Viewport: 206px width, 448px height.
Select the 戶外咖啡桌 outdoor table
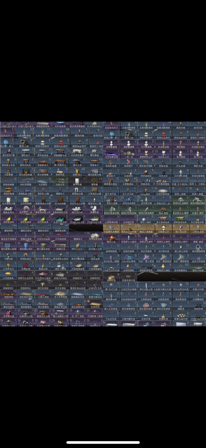[x=60, y=237]
